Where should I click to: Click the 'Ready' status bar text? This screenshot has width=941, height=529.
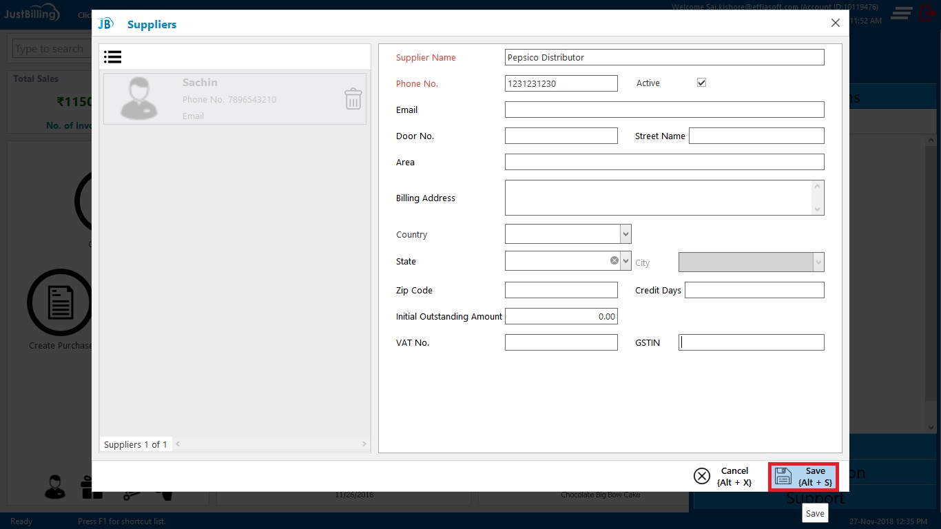[21, 521]
